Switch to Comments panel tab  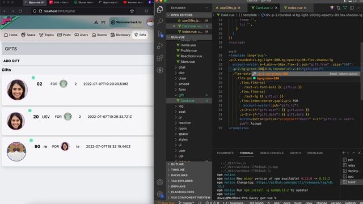[x=225, y=153]
